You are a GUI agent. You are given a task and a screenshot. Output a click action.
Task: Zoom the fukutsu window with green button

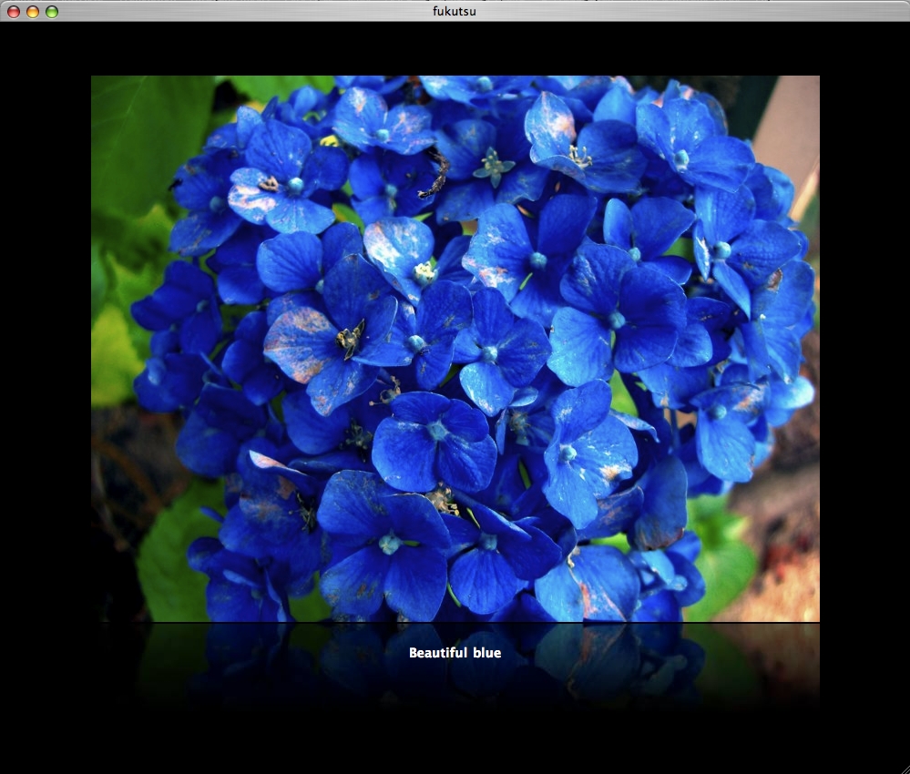(52, 12)
